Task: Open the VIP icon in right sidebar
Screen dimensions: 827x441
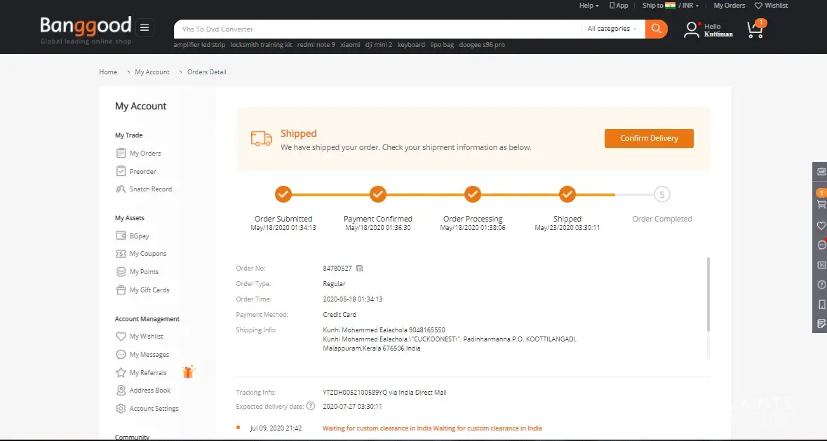Action: point(821,172)
